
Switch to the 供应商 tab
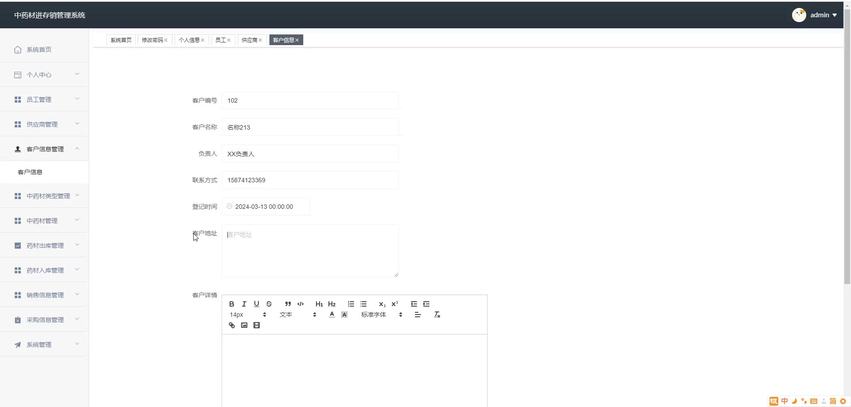[x=250, y=40]
